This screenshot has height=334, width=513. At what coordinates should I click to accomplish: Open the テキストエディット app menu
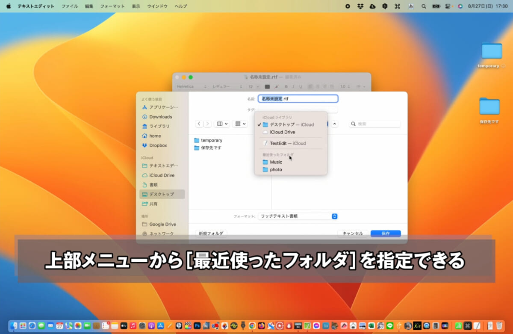coord(36,6)
